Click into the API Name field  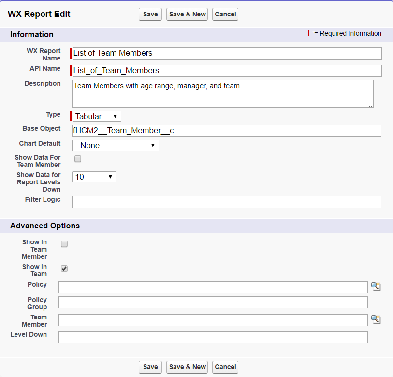(x=226, y=71)
